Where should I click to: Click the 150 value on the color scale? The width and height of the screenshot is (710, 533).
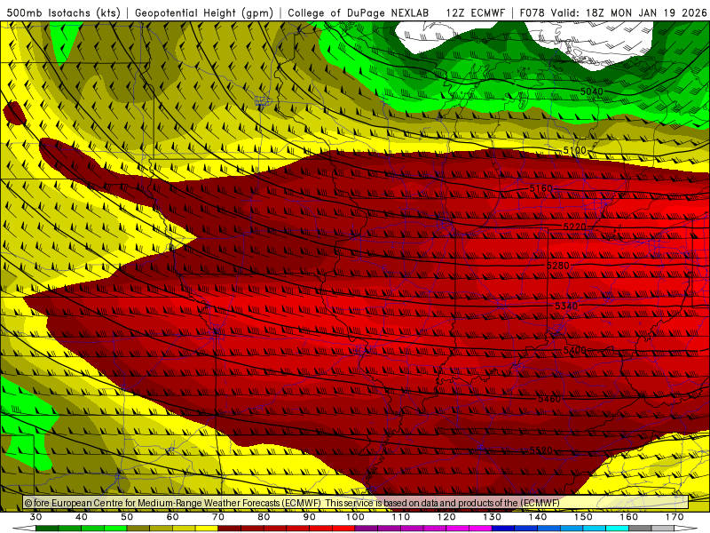[583, 517]
